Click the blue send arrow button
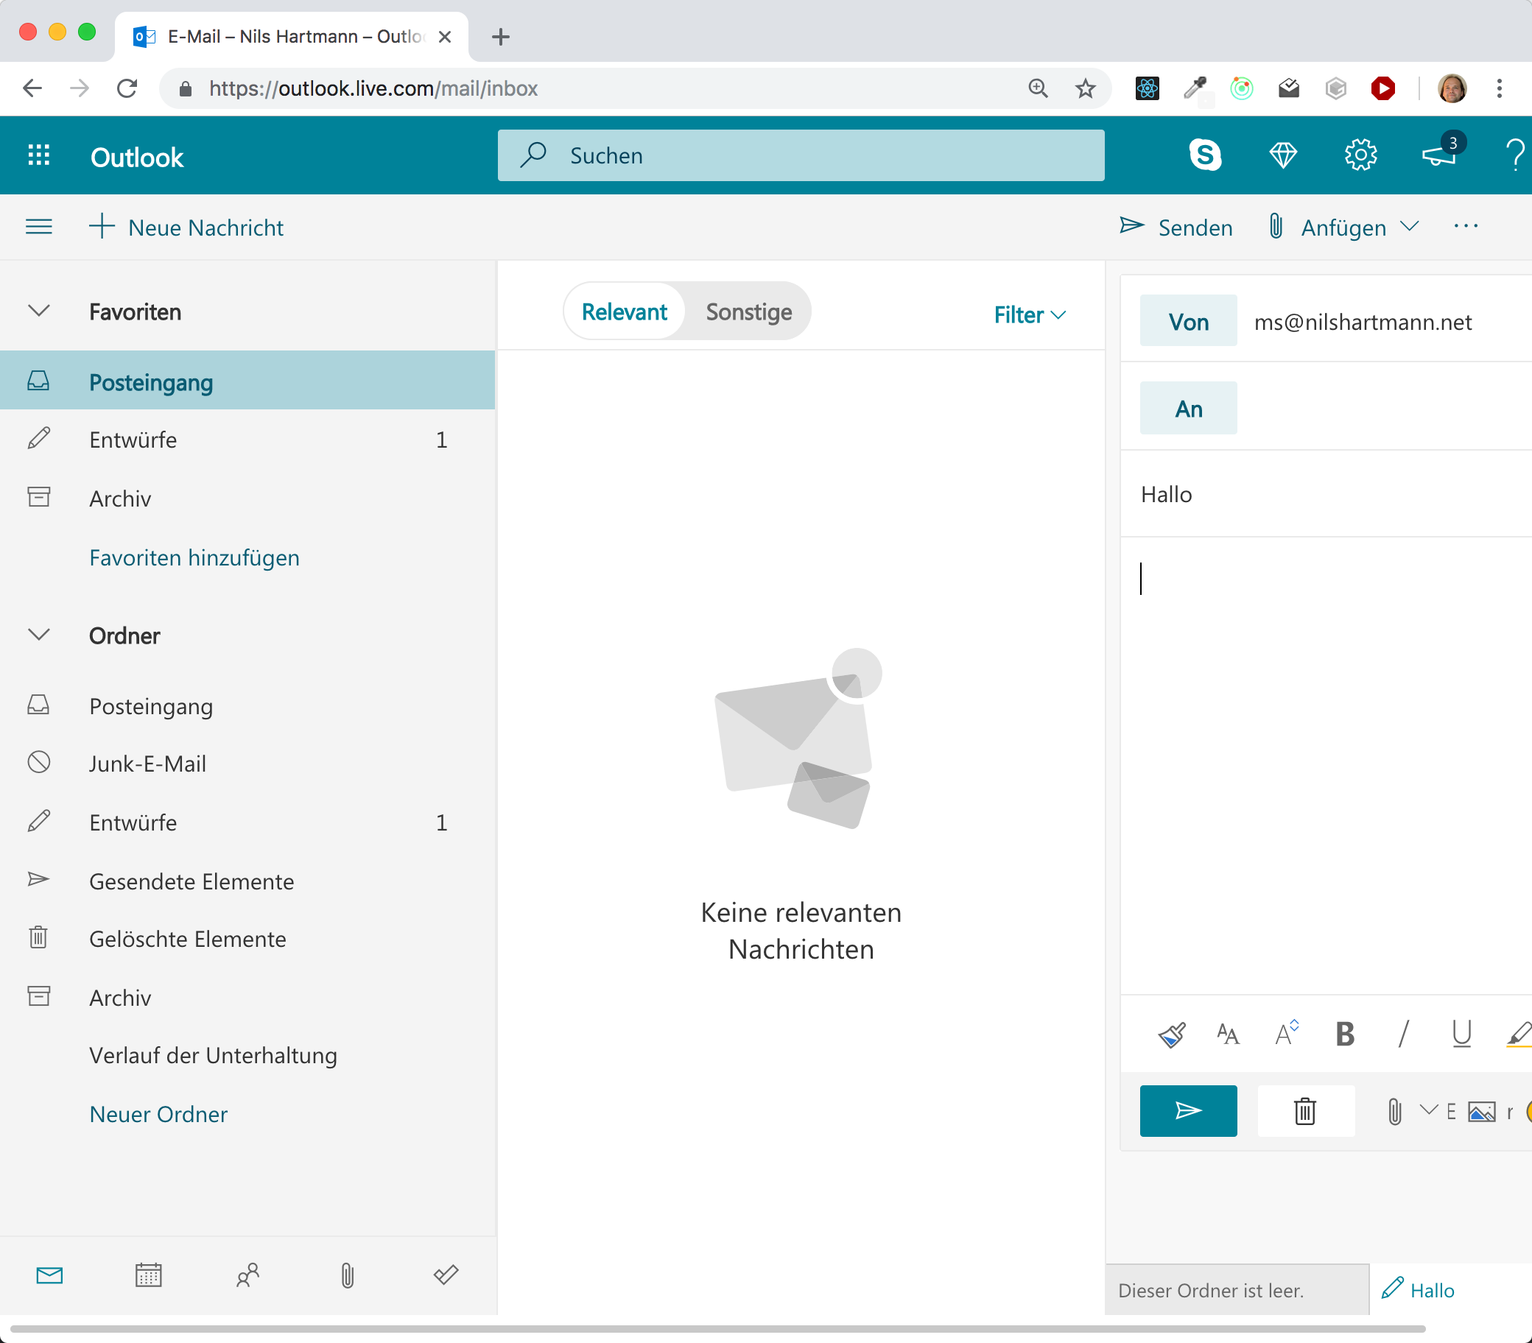Viewport: 1532px width, 1343px height. pos(1188,1110)
